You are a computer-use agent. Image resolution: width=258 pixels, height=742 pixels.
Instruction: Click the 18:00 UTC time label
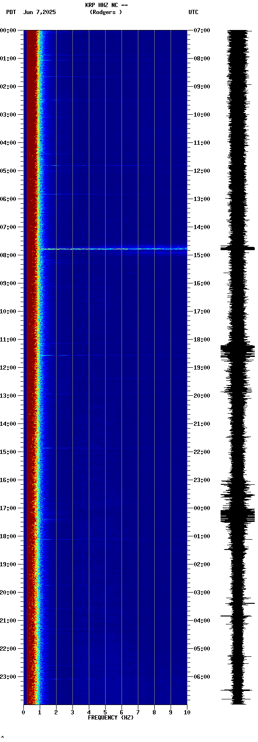click(202, 340)
